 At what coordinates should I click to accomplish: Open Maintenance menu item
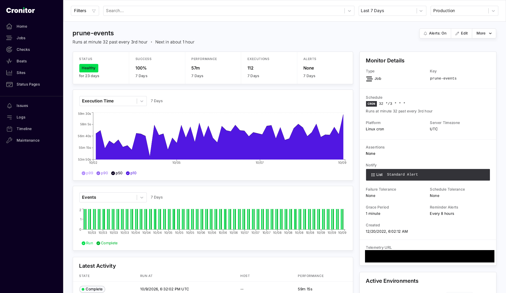pyautogui.click(x=28, y=140)
